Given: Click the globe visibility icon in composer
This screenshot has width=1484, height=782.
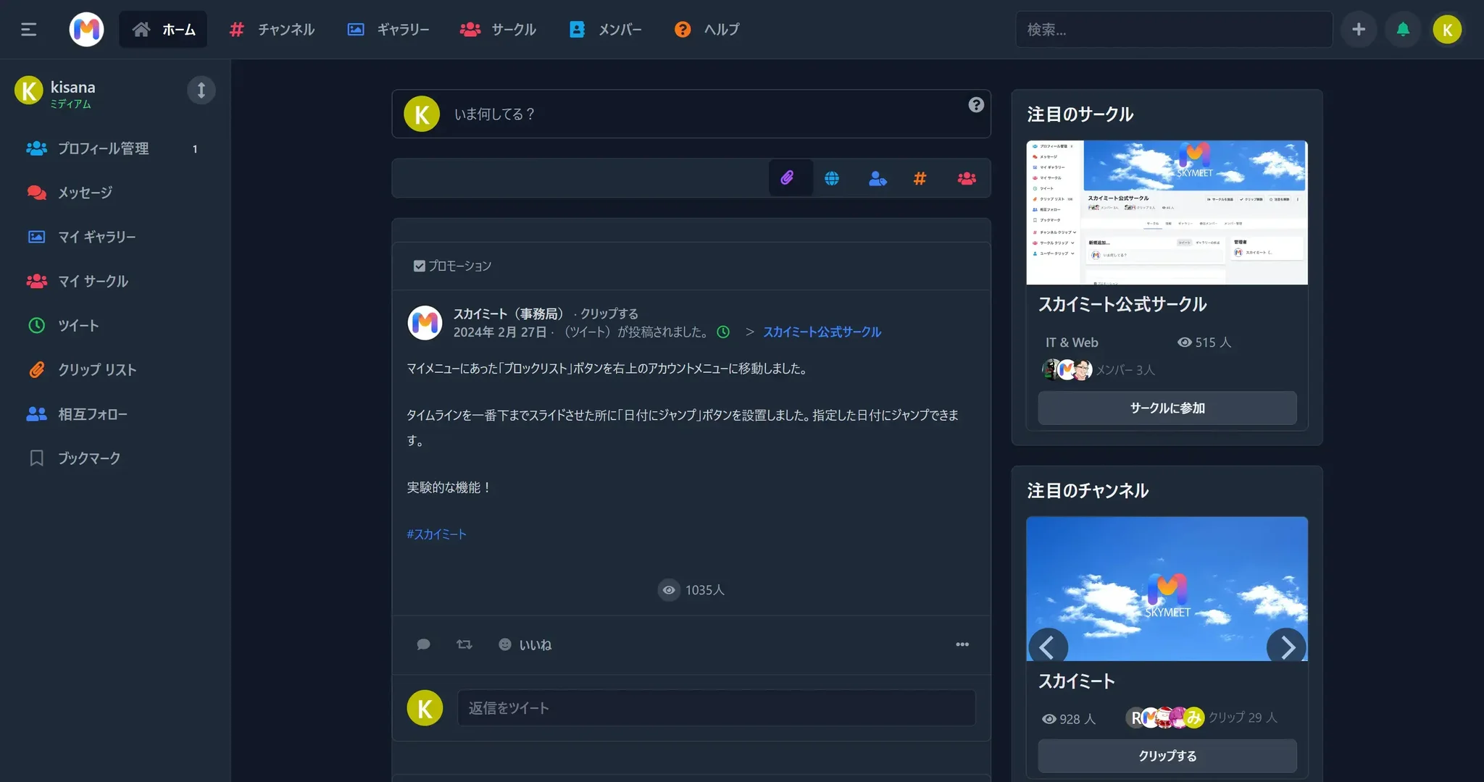Looking at the screenshot, I should coord(833,177).
